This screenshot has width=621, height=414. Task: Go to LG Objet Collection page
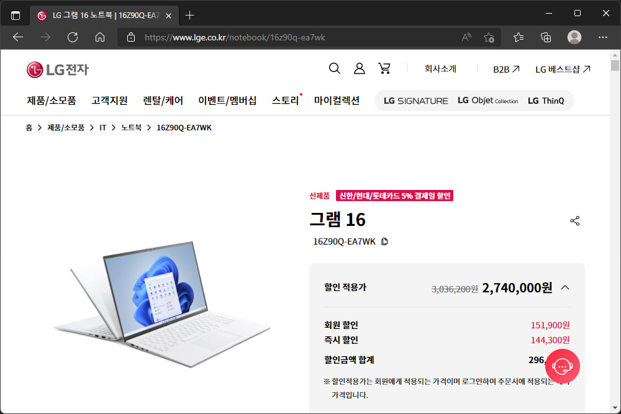tap(488, 101)
